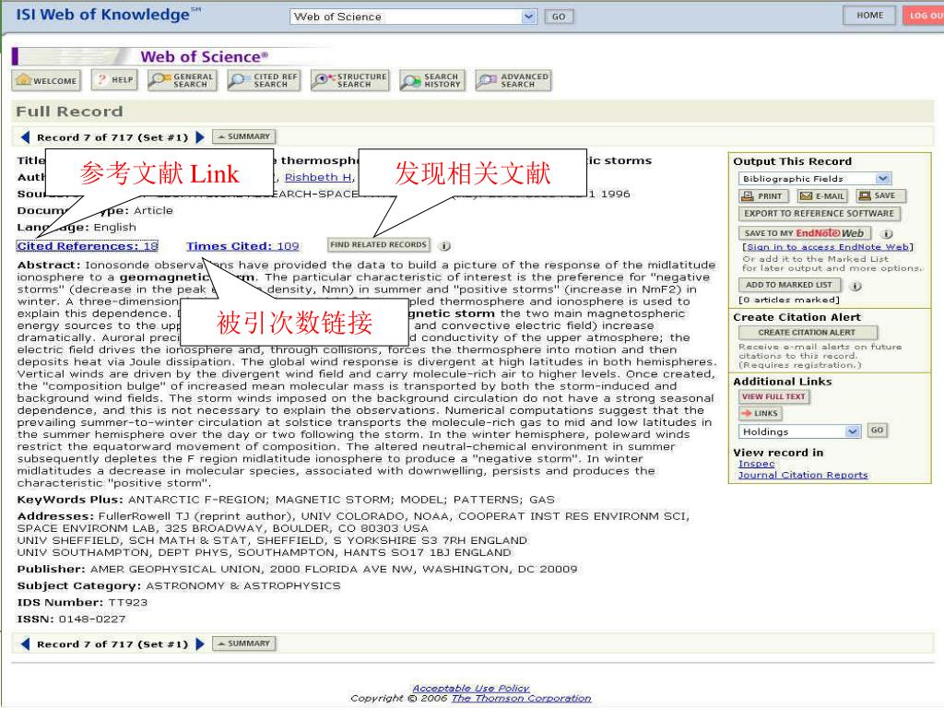
Task: Click the top SUMMARY button
Action: [243, 136]
